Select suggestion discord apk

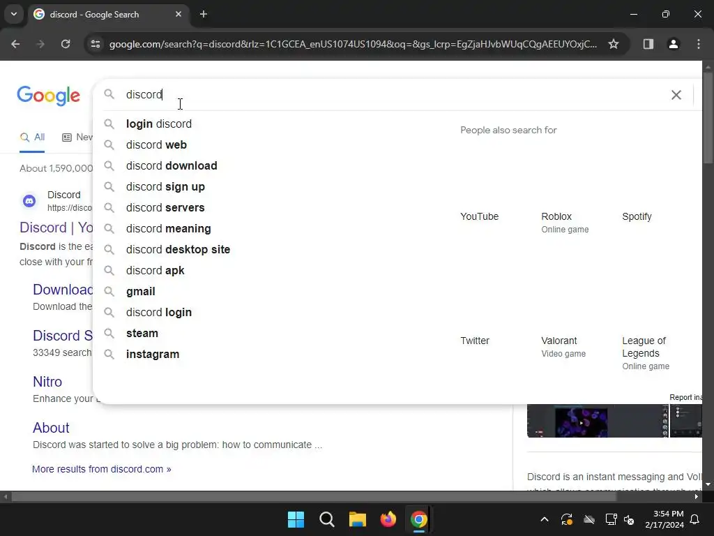273,271
